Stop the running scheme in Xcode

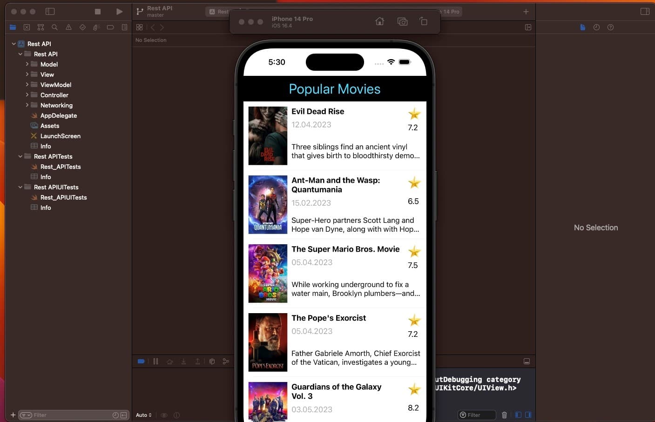click(x=98, y=12)
